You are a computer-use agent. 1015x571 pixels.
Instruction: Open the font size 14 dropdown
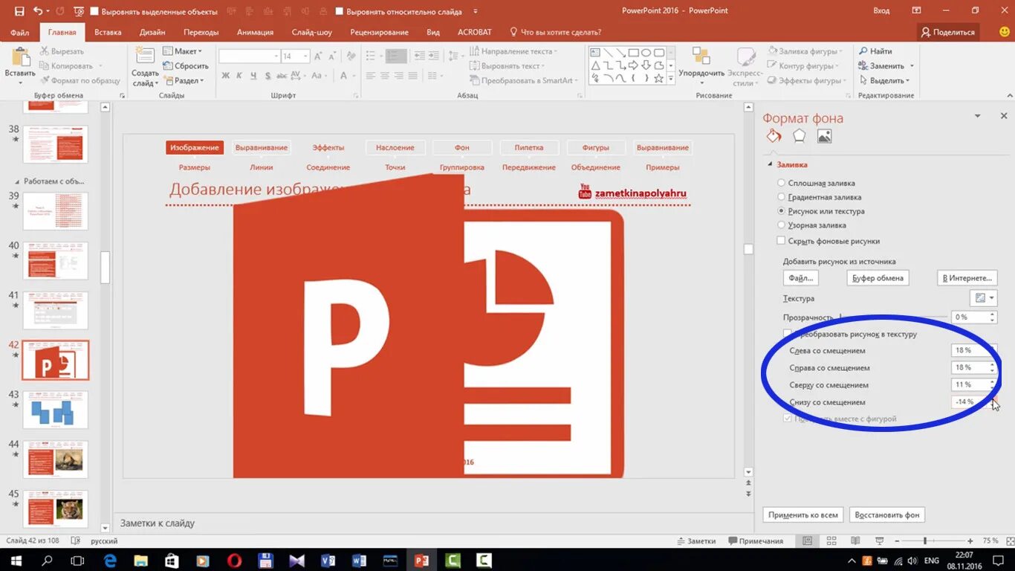pos(306,57)
